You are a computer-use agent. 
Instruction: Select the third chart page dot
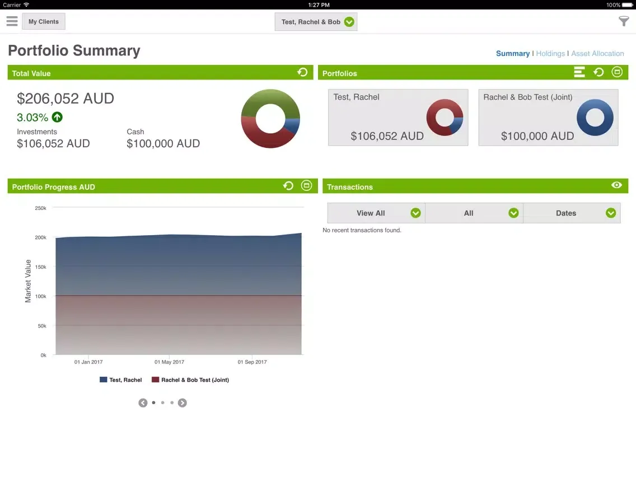tap(172, 403)
